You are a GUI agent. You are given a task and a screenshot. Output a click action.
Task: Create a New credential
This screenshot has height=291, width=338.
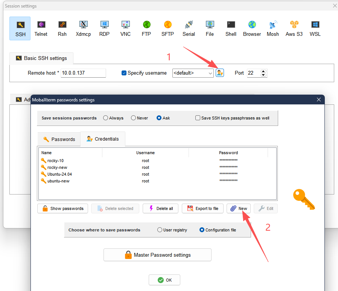(239, 208)
